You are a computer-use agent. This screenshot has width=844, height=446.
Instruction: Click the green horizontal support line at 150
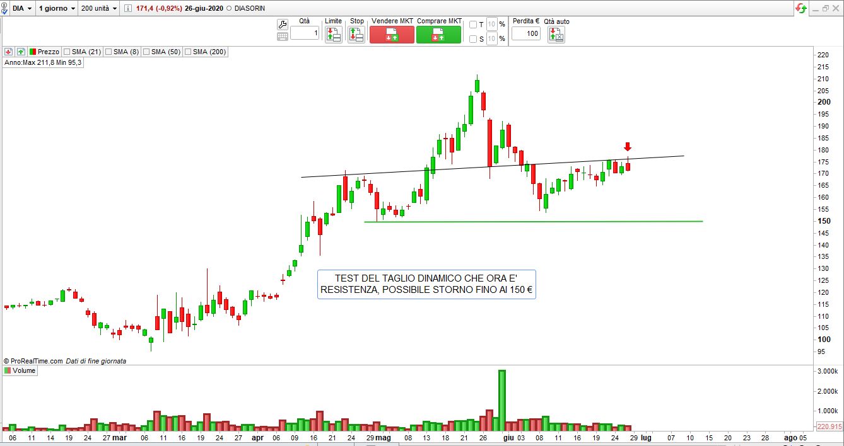point(533,221)
